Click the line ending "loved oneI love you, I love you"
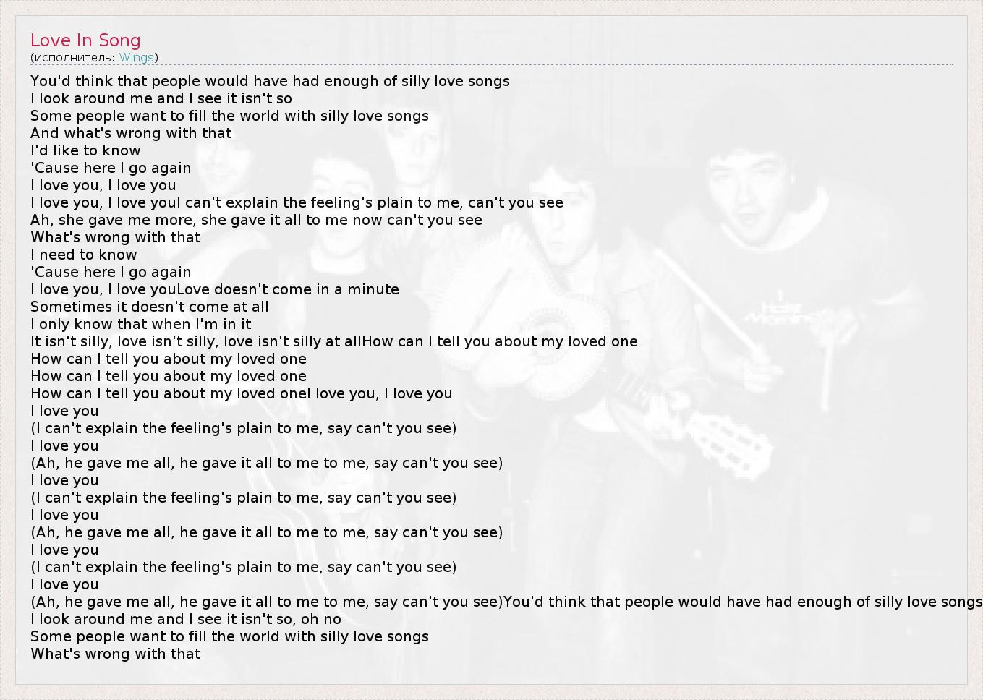Viewport: 983px width, 700px height. (241, 393)
